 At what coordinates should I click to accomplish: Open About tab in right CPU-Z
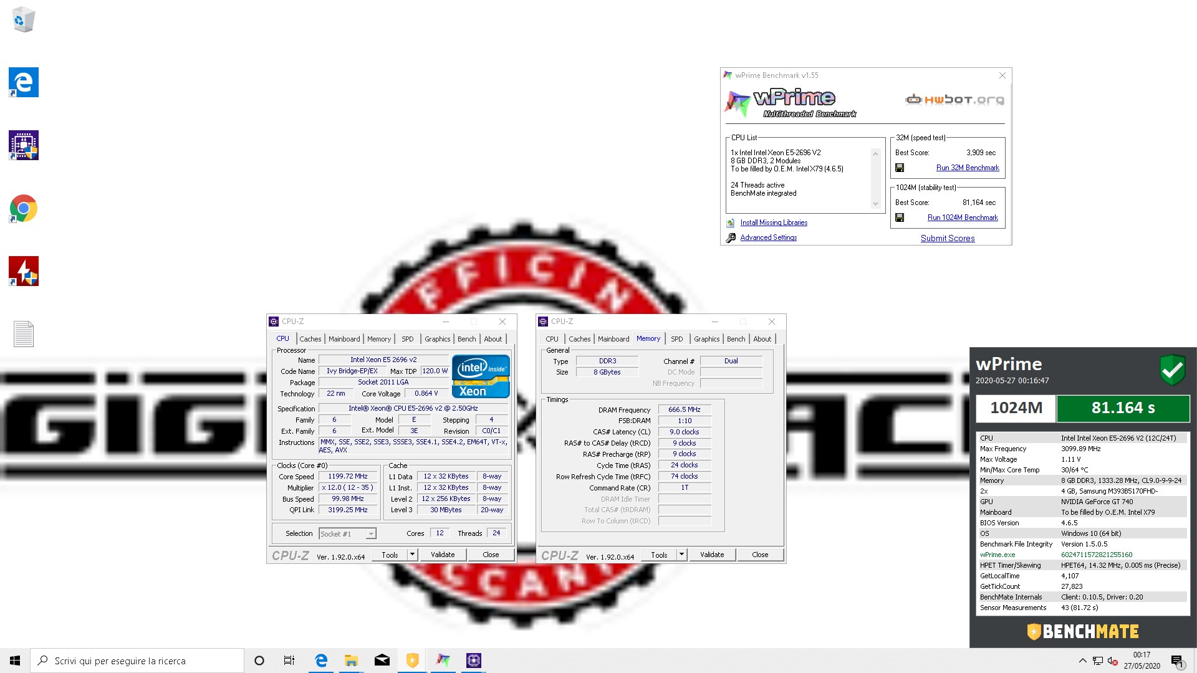pyautogui.click(x=762, y=339)
